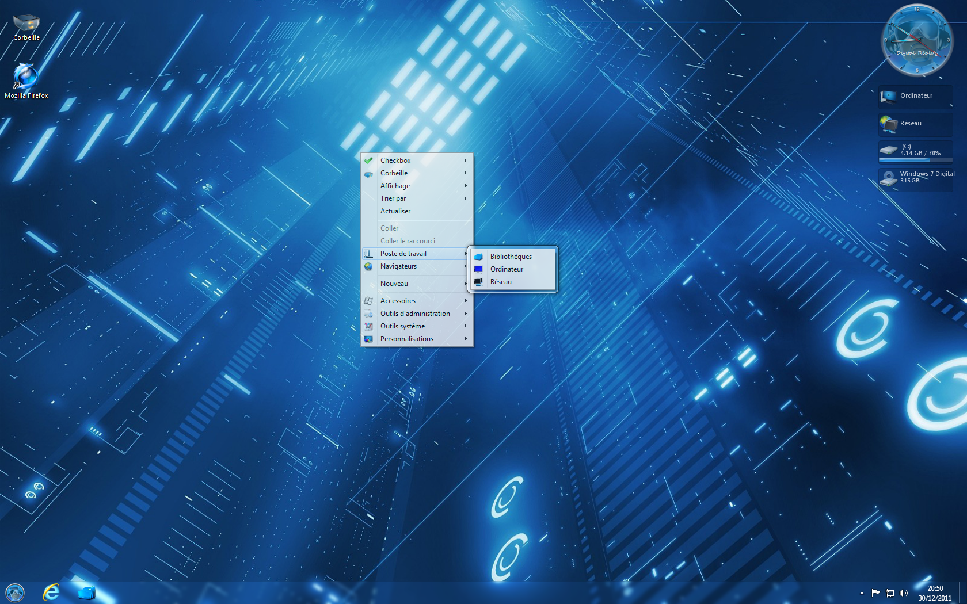Open the Corbeille desktop icon
Viewport: 967px width, 604px height.
point(26,26)
